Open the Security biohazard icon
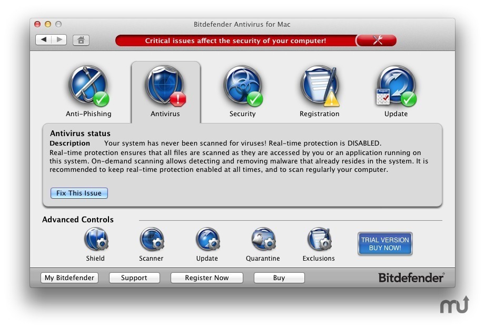The image size is (485, 329). (x=242, y=87)
